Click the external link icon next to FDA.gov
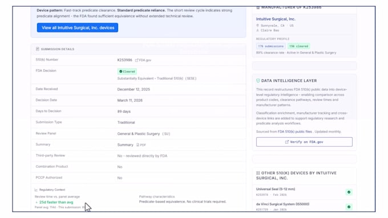 [x=136, y=60]
